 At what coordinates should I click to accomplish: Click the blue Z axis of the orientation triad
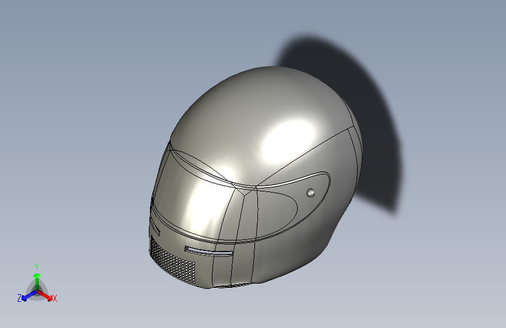(x=29, y=295)
